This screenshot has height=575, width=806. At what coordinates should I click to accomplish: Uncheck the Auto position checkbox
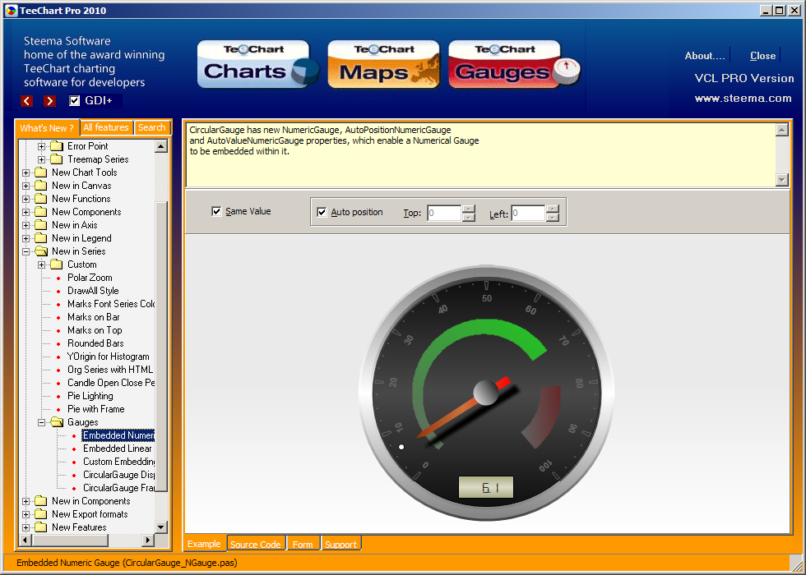point(322,212)
